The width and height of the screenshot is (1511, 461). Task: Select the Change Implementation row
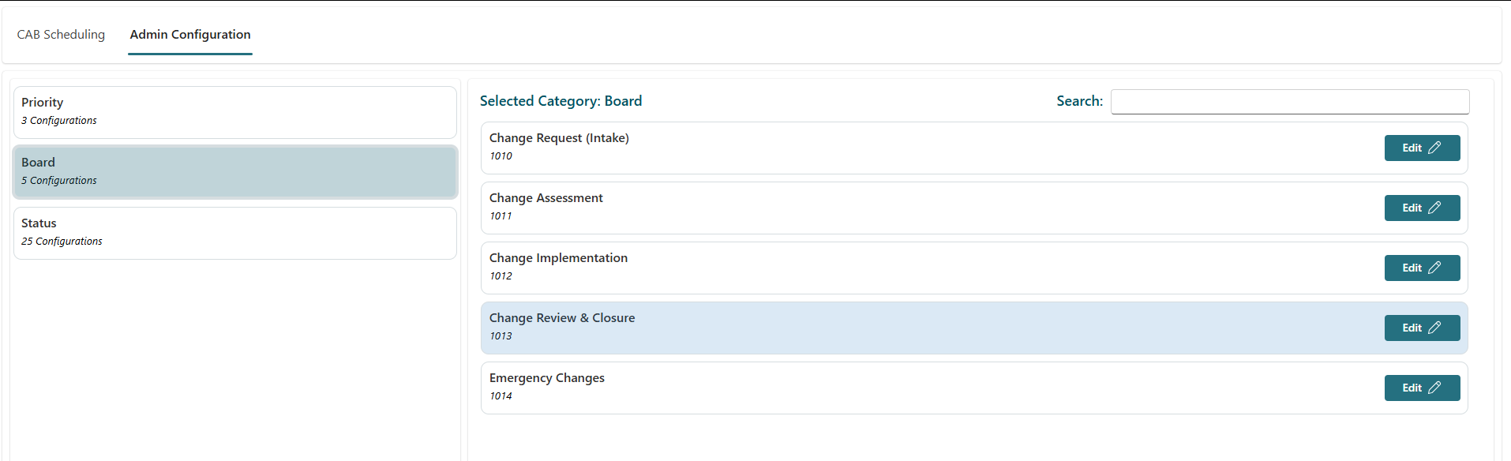[868, 268]
